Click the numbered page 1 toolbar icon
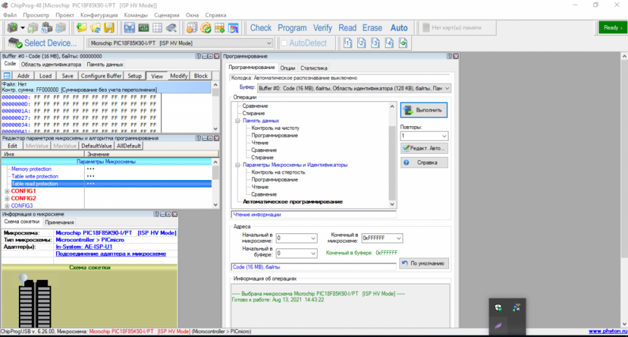The width and height of the screenshot is (628, 337). click(347, 43)
